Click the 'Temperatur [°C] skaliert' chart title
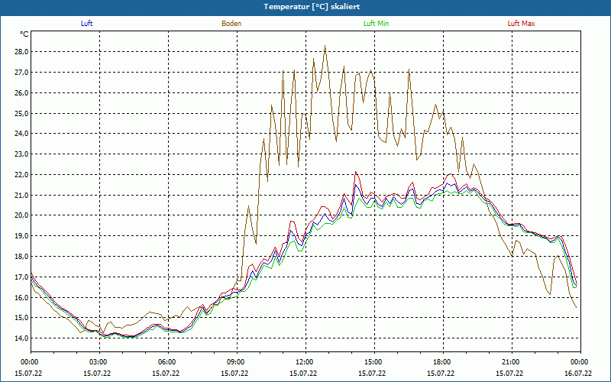 click(x=305, y=6)
